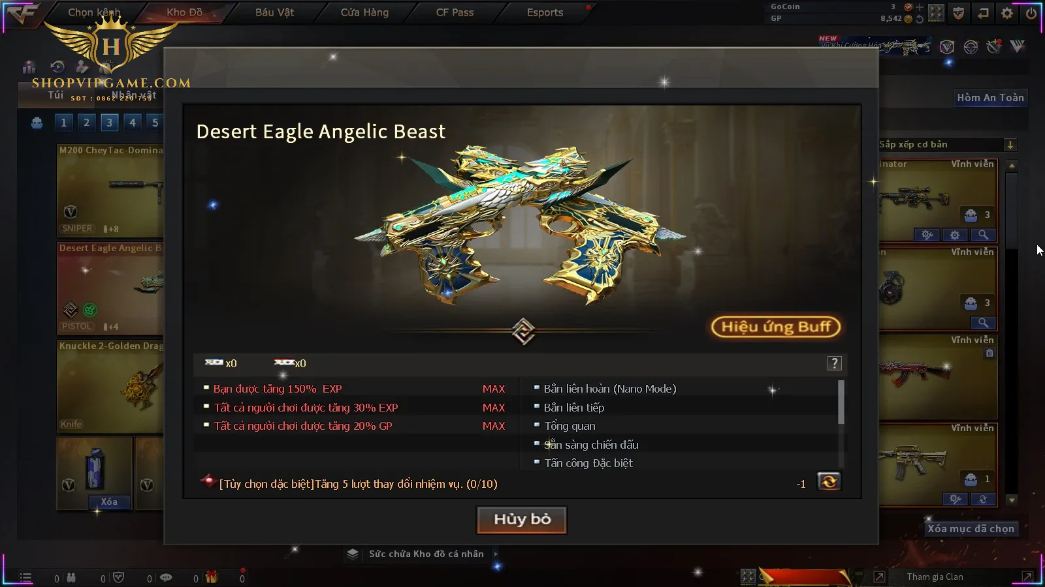1045x587 pixels.
Task: Click the Hủy bỏ button
Action: click(x=522, y=520)
